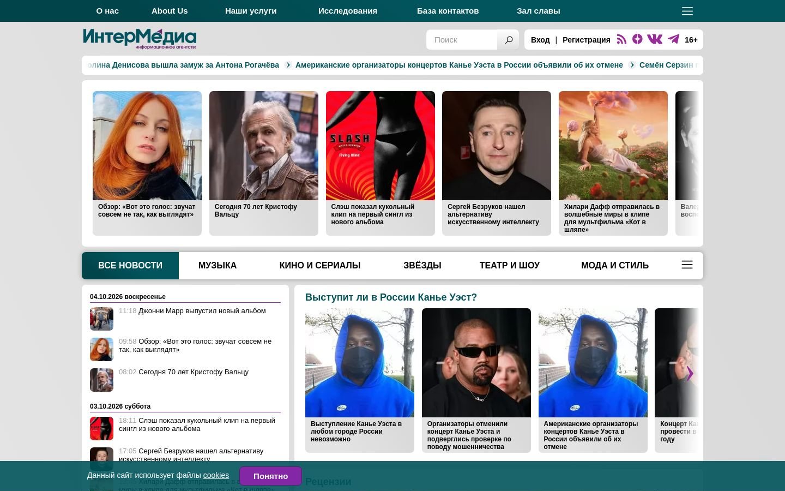Open 09:58 Обзор «Вот это голос» news item
This screenshot has width=785, height=491.
coord(195,345)
